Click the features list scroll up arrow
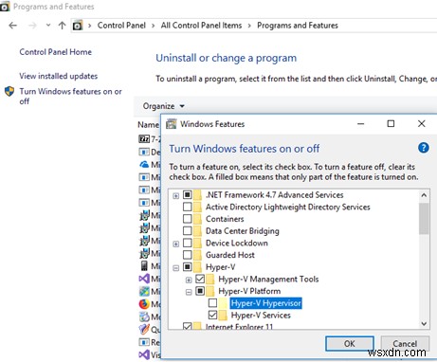This screenshot has height=362, width=437. [x=424, y=195]
